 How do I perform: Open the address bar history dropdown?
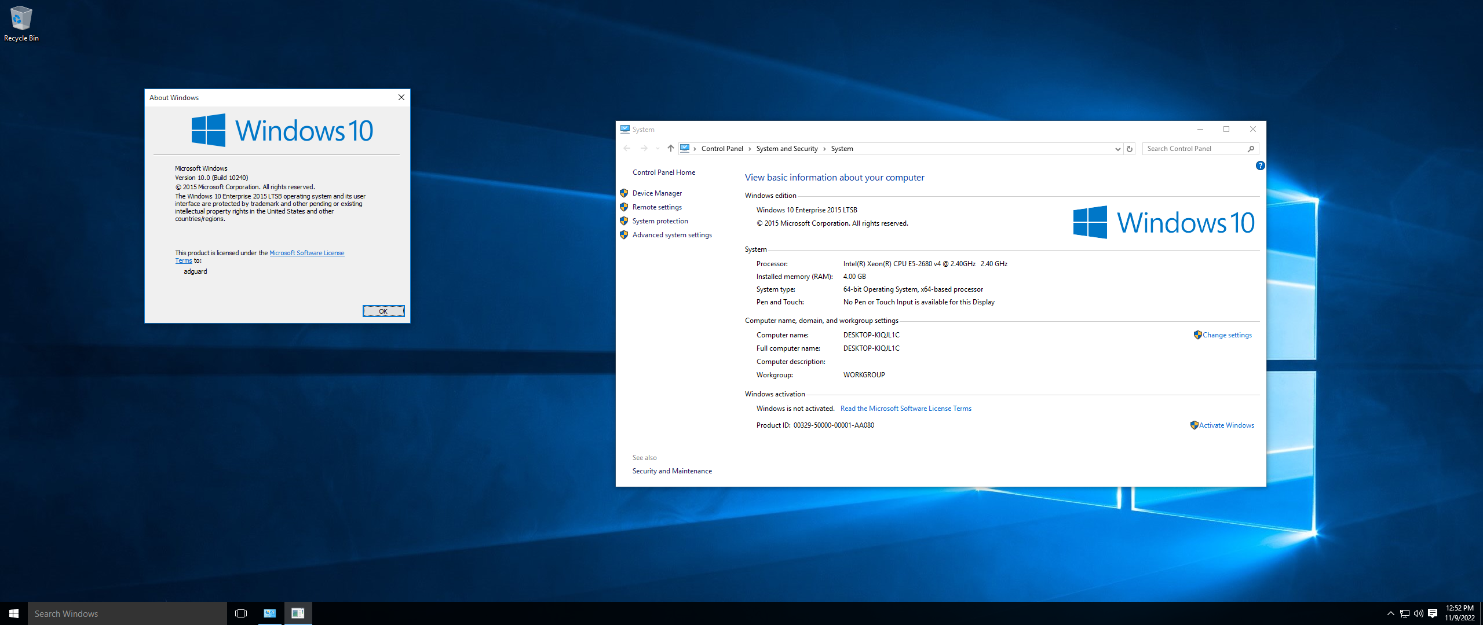pyautogui.click(x=1117, y=149)
